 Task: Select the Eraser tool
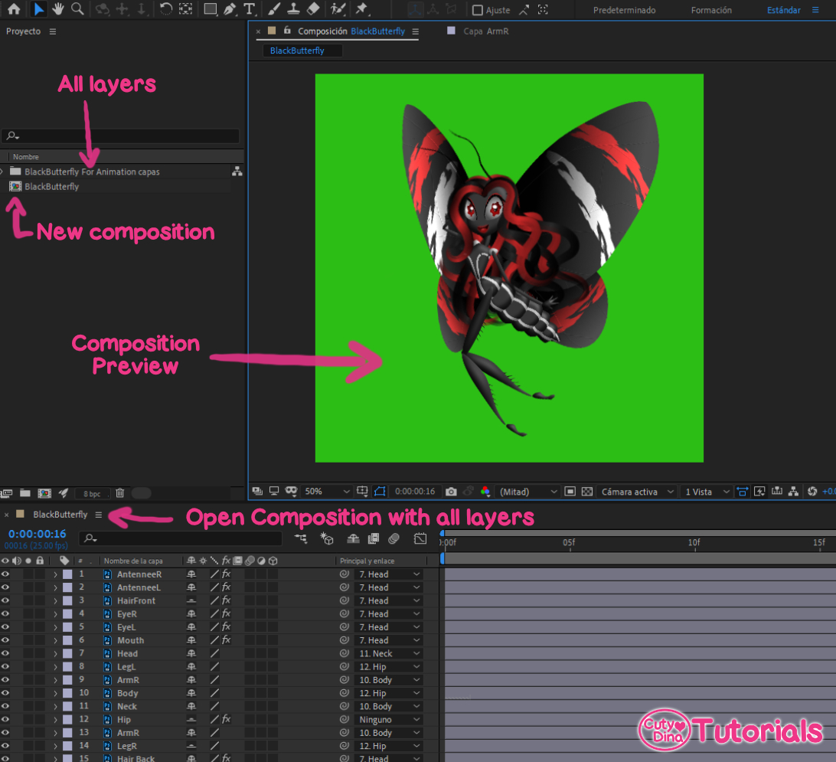[313, 9]
